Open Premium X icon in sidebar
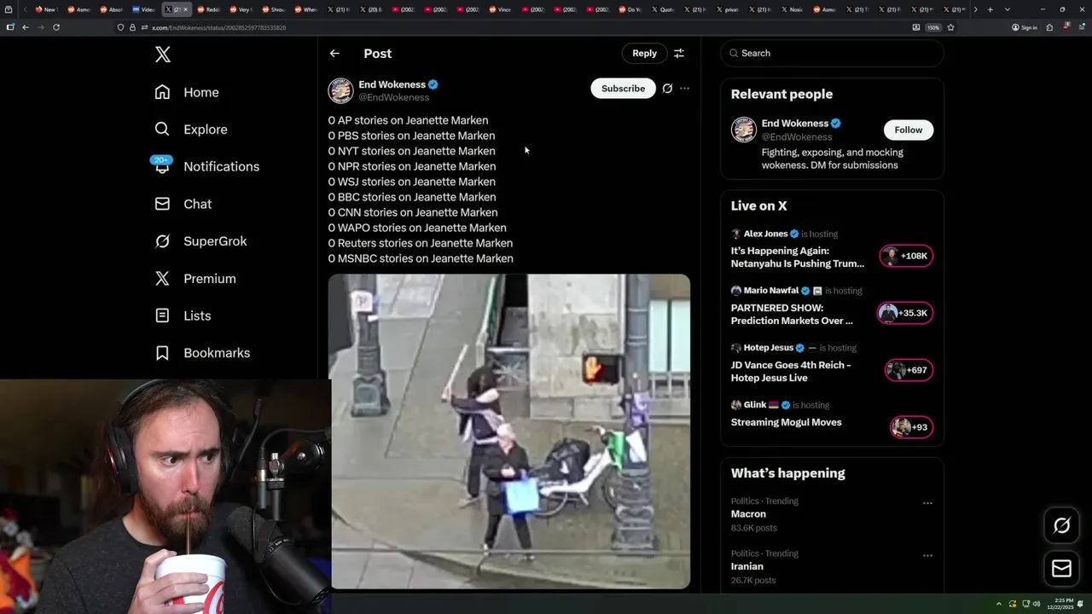 coord(162,278)
